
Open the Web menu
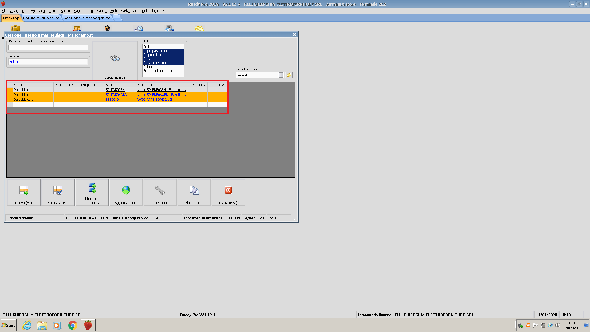coord(113,11)
